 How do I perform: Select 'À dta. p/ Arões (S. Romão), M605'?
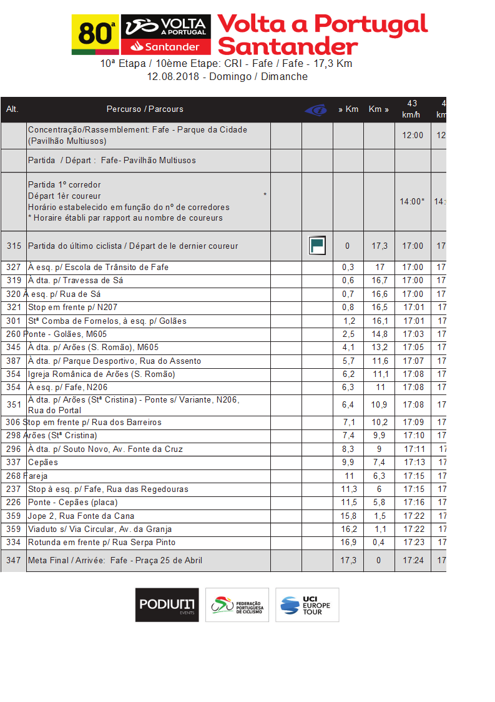[93, 348]
